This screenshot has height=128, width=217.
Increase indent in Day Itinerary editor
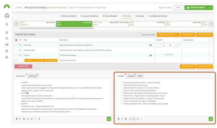click(x=39, y=119)
